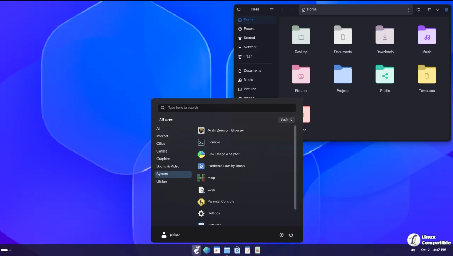
Task: Open the three-dot menu in Files path bar
Action: 409,10
